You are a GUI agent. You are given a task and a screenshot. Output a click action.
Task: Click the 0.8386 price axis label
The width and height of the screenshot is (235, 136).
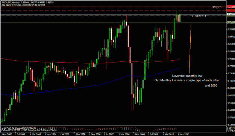point(231,51)
